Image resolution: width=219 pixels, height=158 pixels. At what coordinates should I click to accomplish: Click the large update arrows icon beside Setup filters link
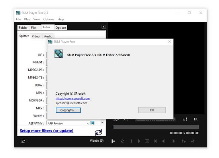98,132
